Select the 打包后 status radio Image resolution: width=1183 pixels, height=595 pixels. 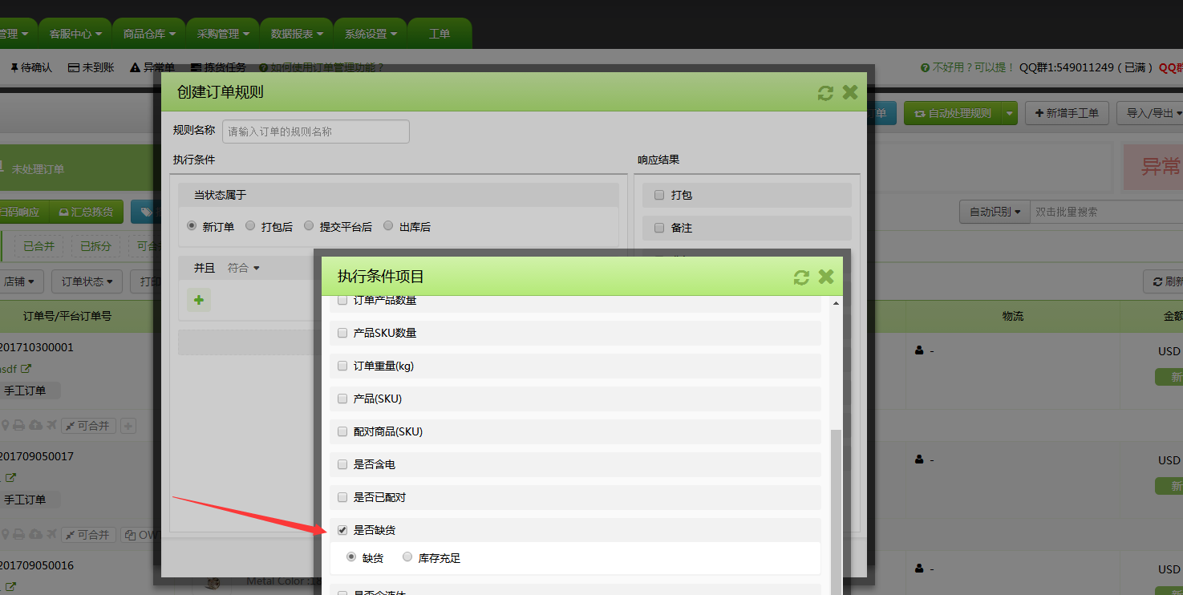250,226
